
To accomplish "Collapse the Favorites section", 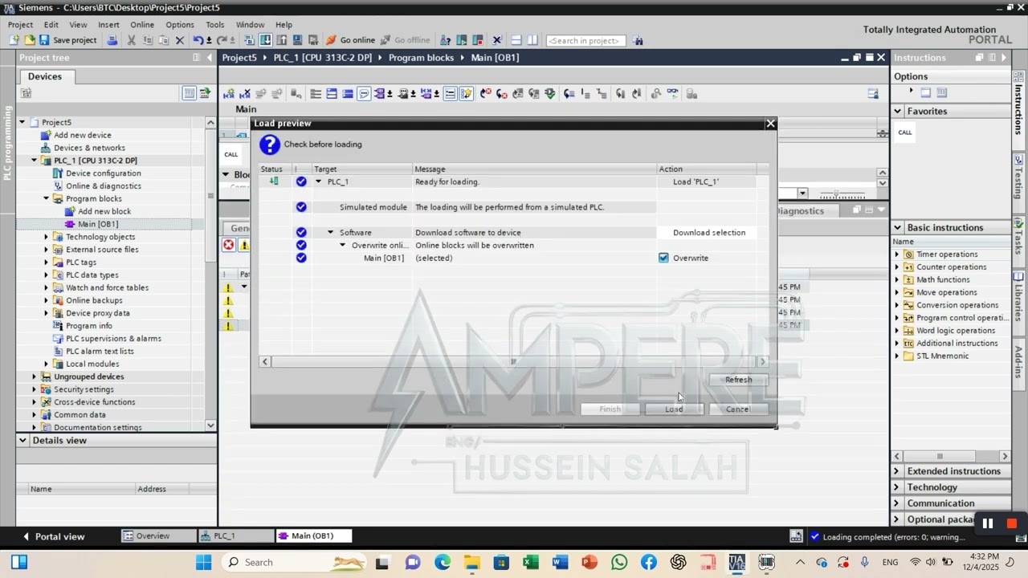I will 897,112.
